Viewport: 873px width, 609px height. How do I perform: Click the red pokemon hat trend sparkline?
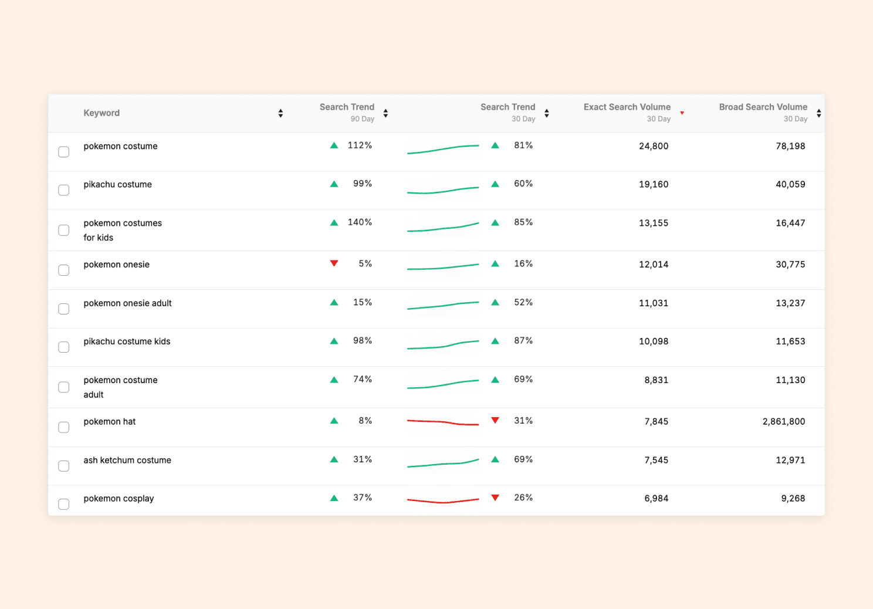pyautogui.click(x=443, y=422)
